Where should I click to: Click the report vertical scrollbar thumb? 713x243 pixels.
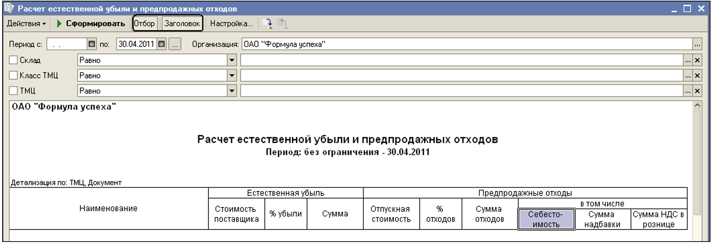coord(697,162)
